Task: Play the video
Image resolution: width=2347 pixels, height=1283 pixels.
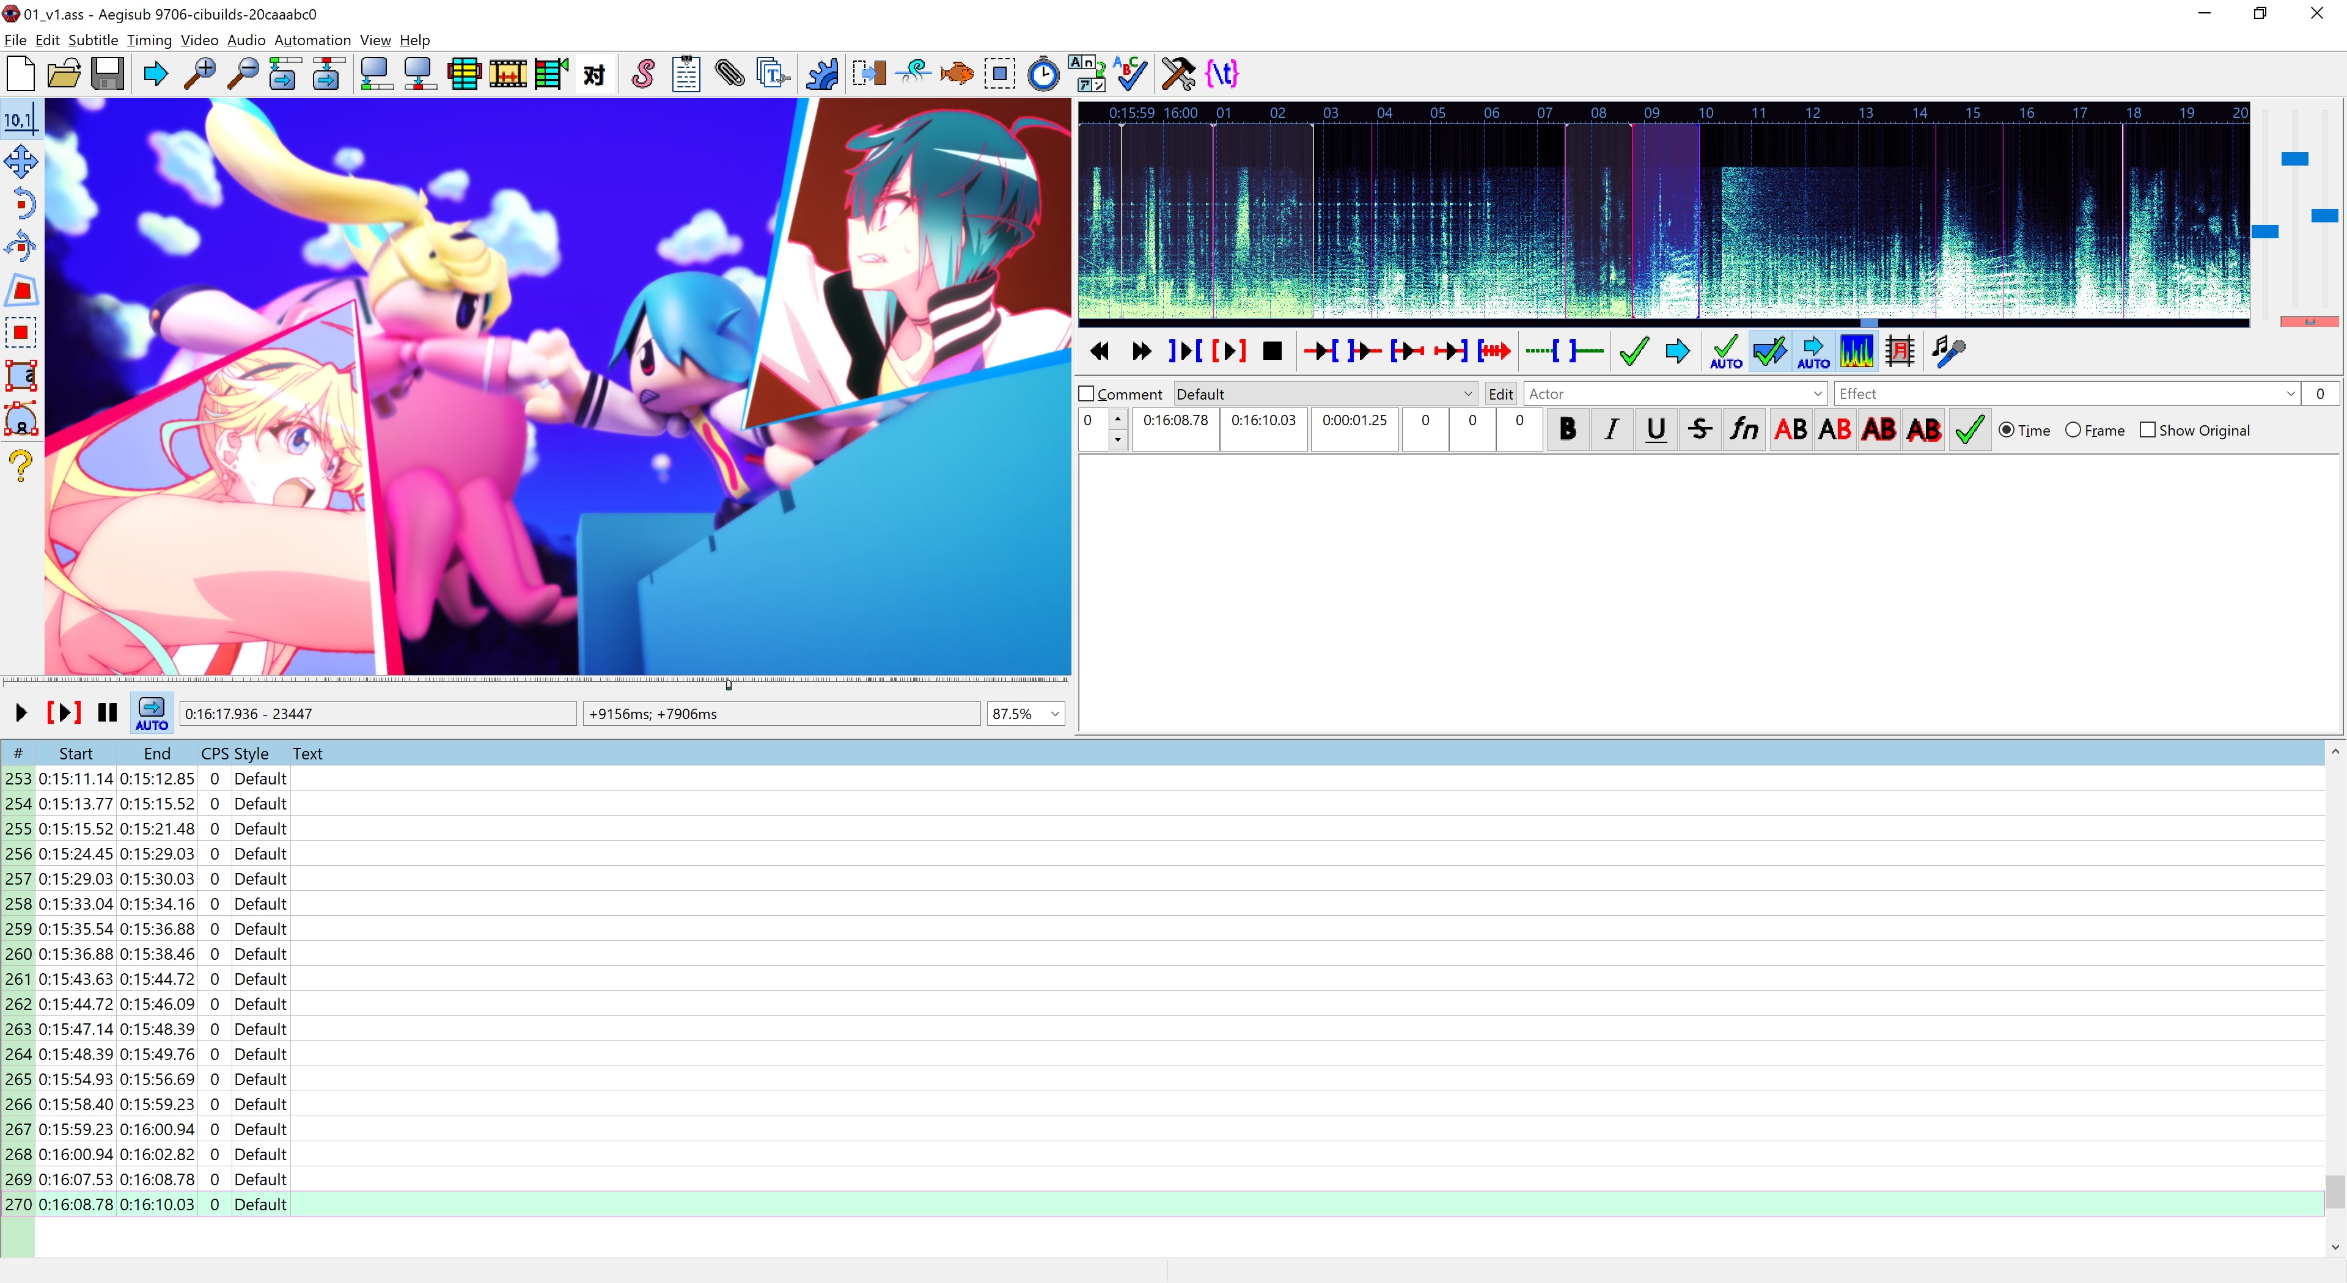Action: (20, 713)
